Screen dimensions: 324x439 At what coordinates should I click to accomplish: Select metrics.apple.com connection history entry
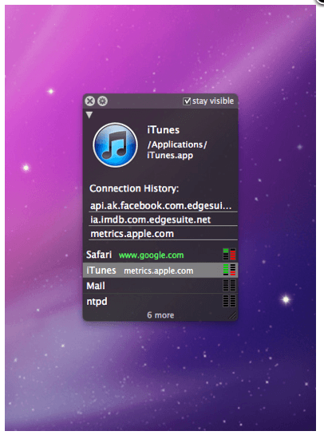point(163,234)
